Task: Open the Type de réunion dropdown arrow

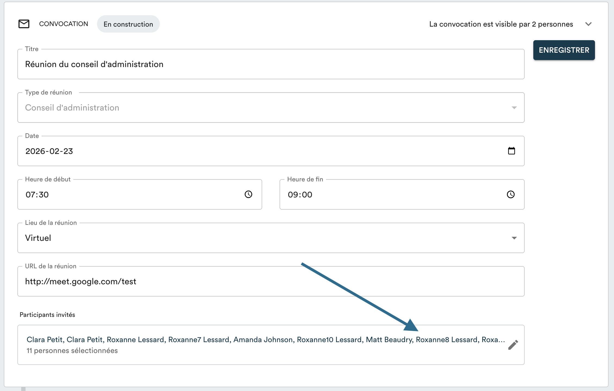Action: point(514,108)
